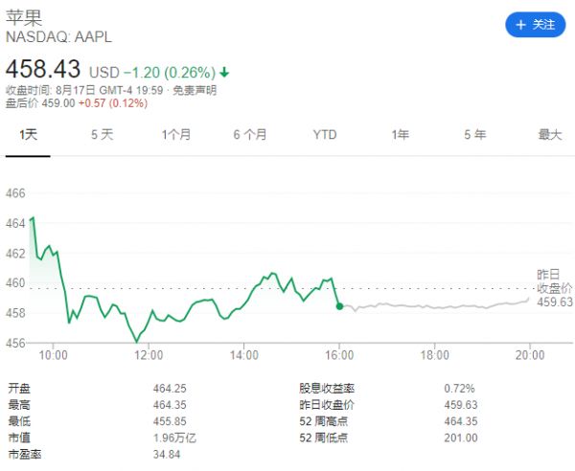Viewport: 575px width, 471px height.
Task: Switch to the 1年 chart view
Action: coord(400,135)
